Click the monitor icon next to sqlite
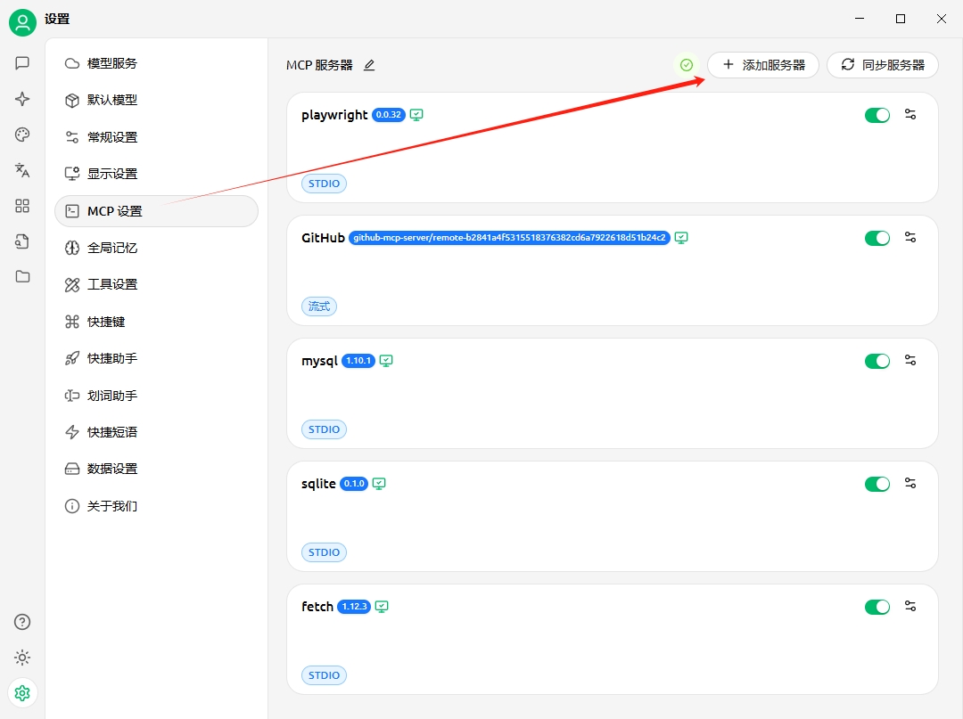 point(379,484)
